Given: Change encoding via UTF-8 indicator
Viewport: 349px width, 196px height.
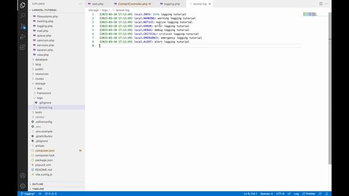Looking at the screenshot, I should pos(280,194).
